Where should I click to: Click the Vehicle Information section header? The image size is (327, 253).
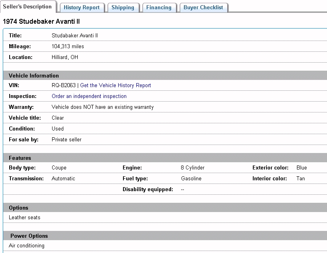click(x=34, y=75)
